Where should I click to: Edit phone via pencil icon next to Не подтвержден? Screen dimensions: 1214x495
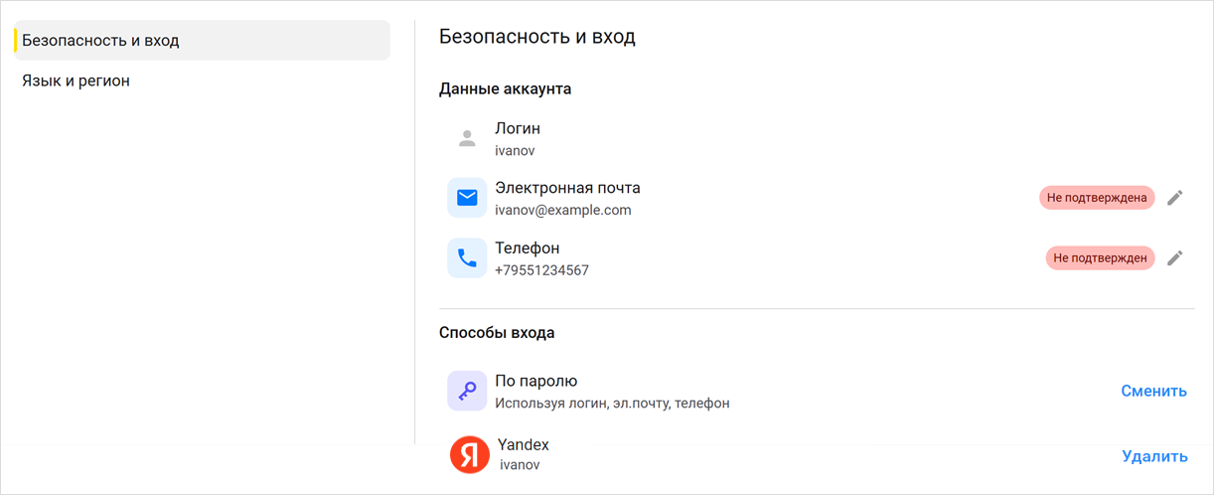(1175, 258)
